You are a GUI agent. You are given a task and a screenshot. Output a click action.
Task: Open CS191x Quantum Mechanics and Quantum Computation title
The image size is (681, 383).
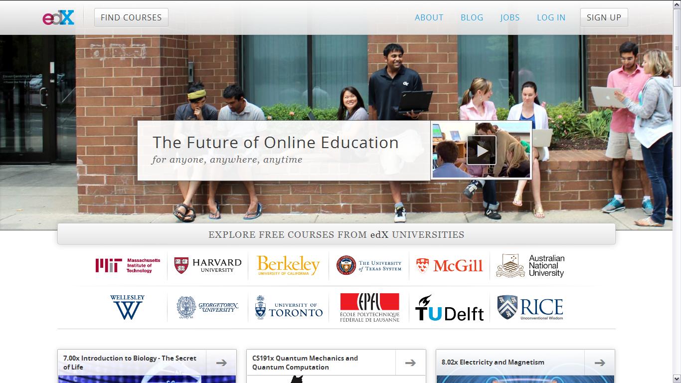tap(305, 363)
